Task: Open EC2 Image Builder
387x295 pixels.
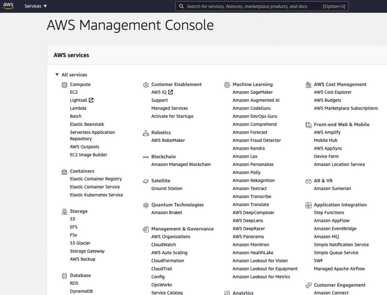Action: [88, 155]
